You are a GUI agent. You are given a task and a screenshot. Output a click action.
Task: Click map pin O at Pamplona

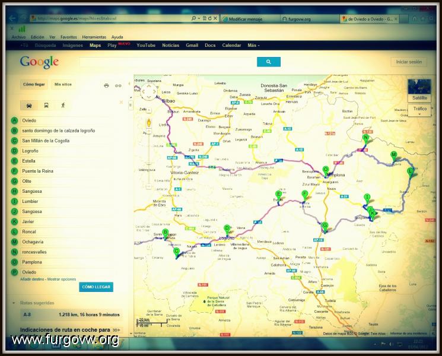point(326,171)
